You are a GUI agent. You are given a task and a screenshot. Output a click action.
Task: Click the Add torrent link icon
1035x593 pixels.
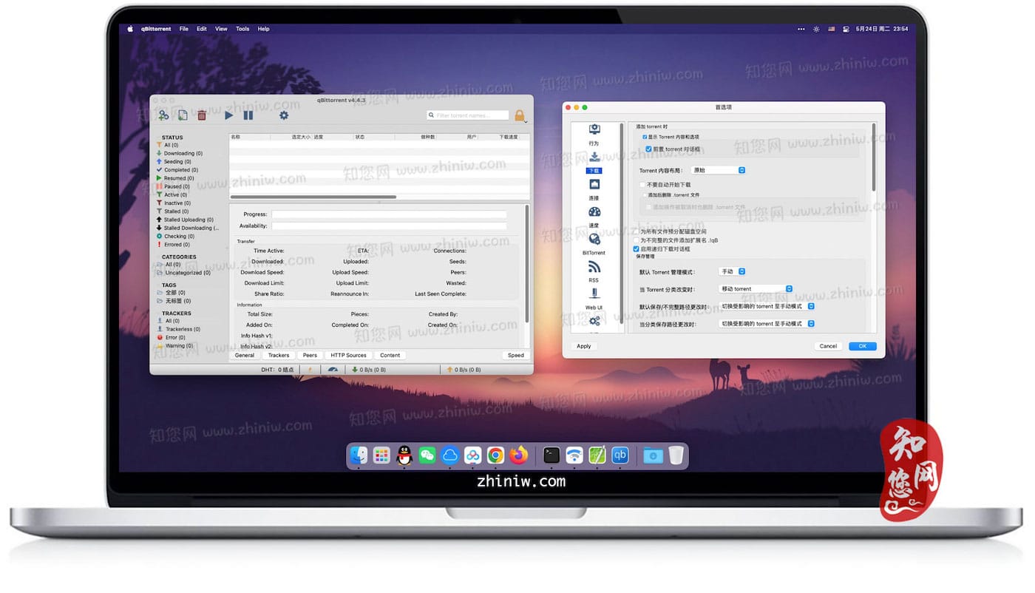click(x=163, y=115)
